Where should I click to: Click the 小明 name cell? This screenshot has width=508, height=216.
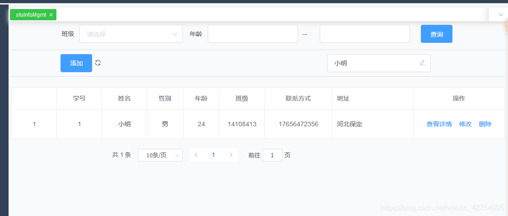pos(125,124)
